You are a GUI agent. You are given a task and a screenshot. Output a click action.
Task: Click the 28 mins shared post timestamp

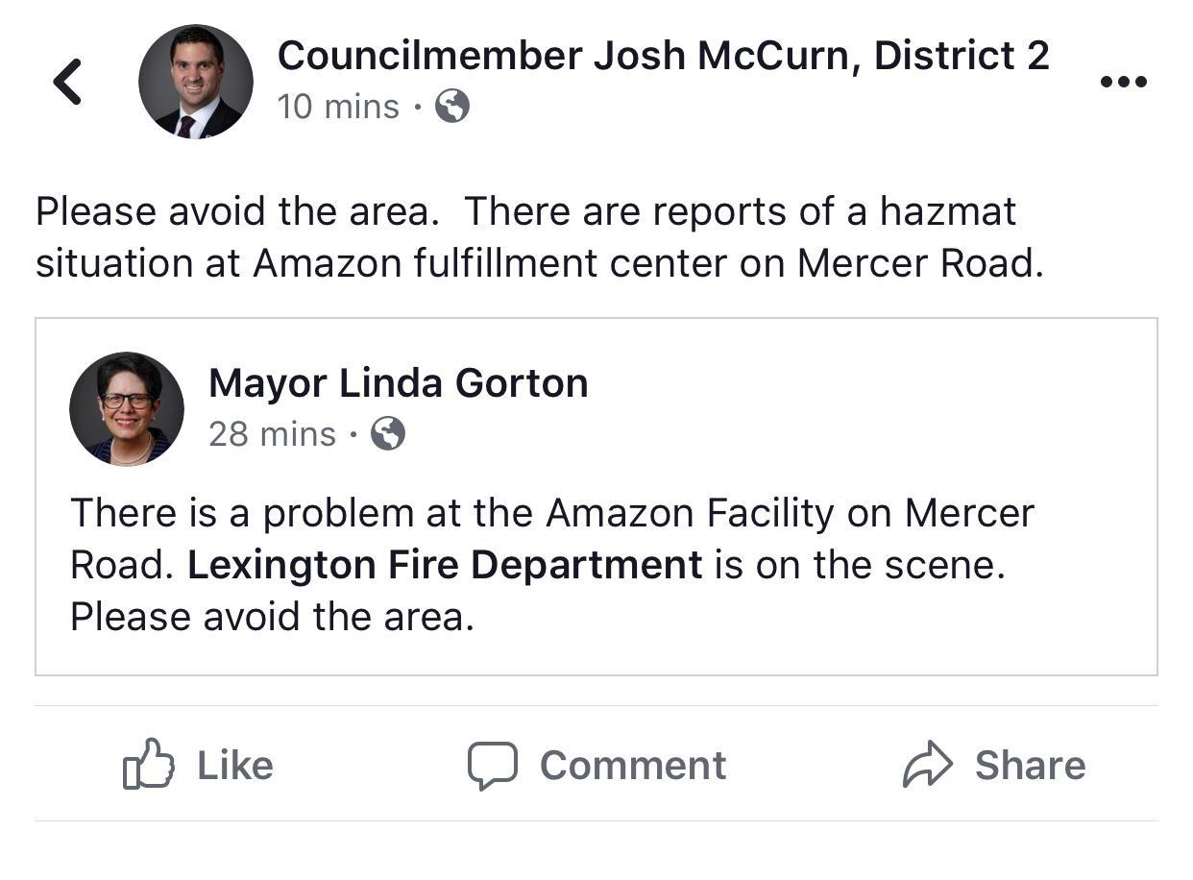[x=272, y=434]
